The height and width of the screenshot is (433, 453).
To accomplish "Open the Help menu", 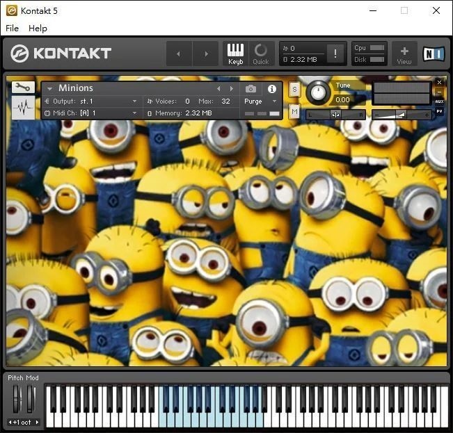I will (38, 28).
